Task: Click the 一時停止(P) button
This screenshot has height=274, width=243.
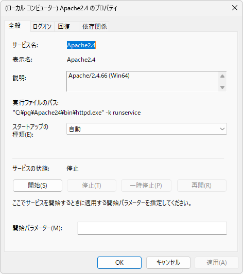Action: click(x=146, y=186)
